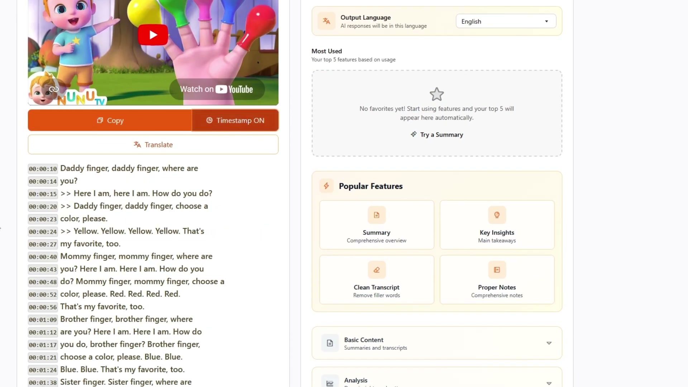Click the Proper Notes notebook icon
This screenshot has height=387, width=688.
point(497,270)
